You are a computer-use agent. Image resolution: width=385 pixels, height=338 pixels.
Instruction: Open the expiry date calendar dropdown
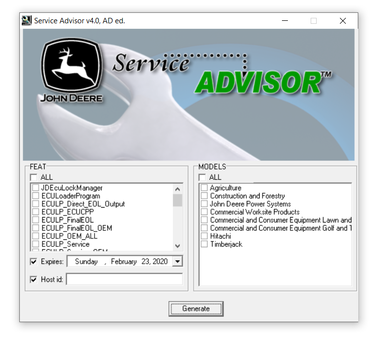[177, 261]
